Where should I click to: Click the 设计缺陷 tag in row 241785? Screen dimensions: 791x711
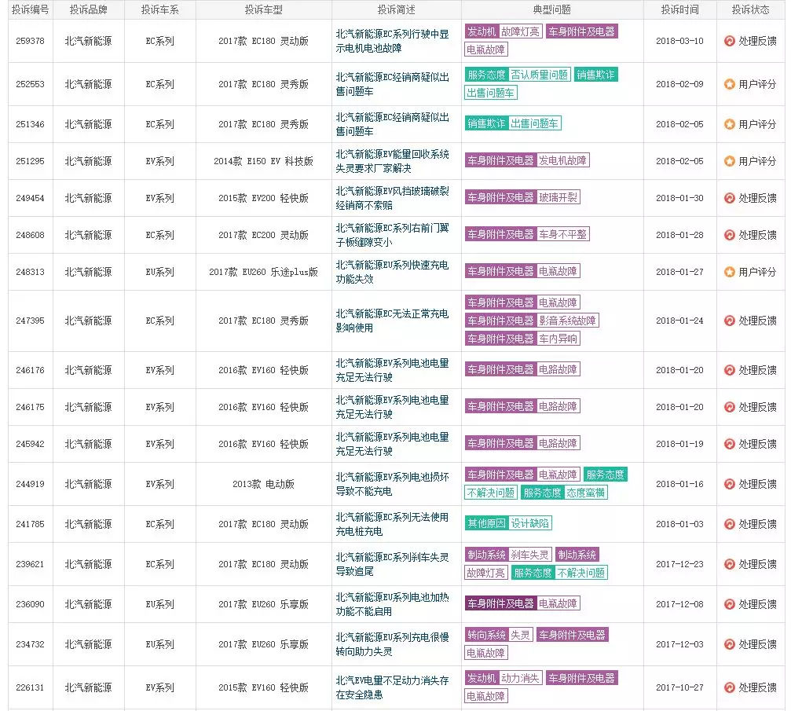tap(530, 524)
